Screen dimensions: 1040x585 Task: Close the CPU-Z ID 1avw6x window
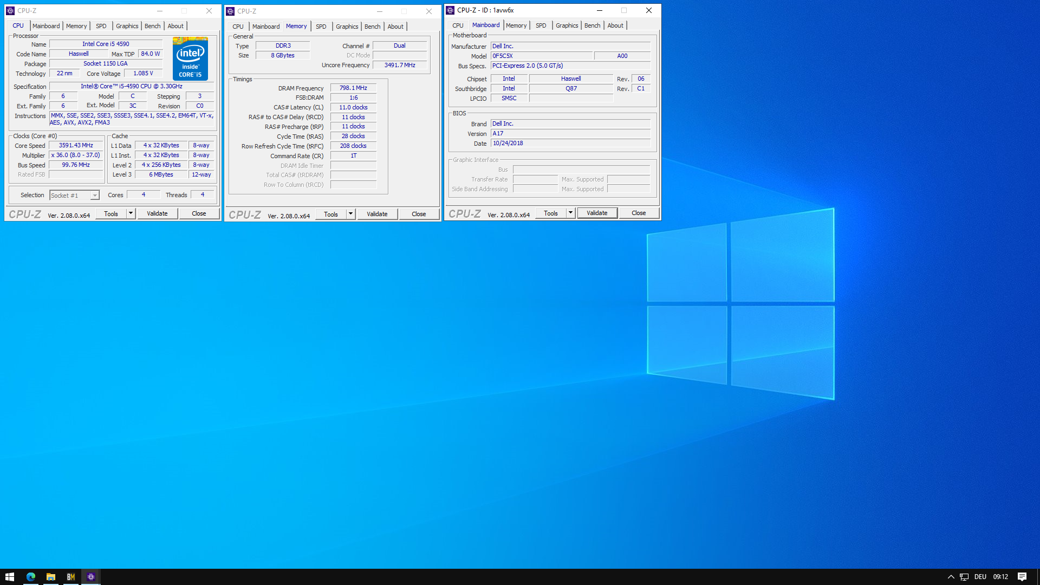tap(648, 10)
